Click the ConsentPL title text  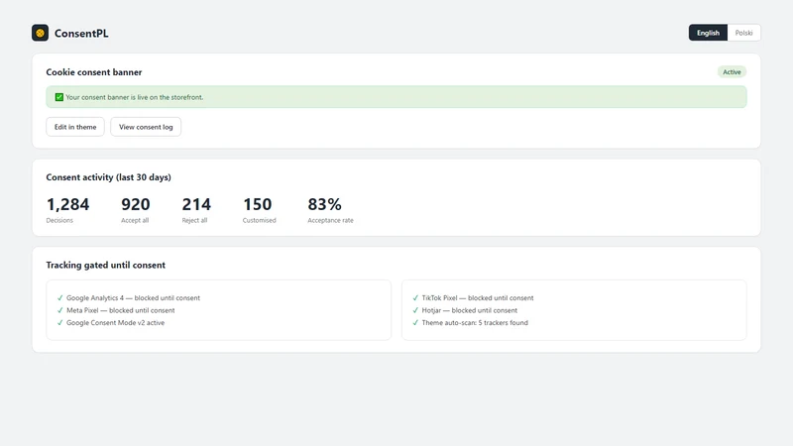click(x=81, y=34)
